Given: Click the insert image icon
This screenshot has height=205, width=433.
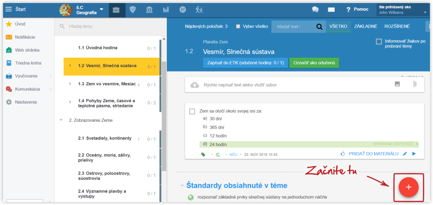Looking at the screenshot, I should click(397, 84).
